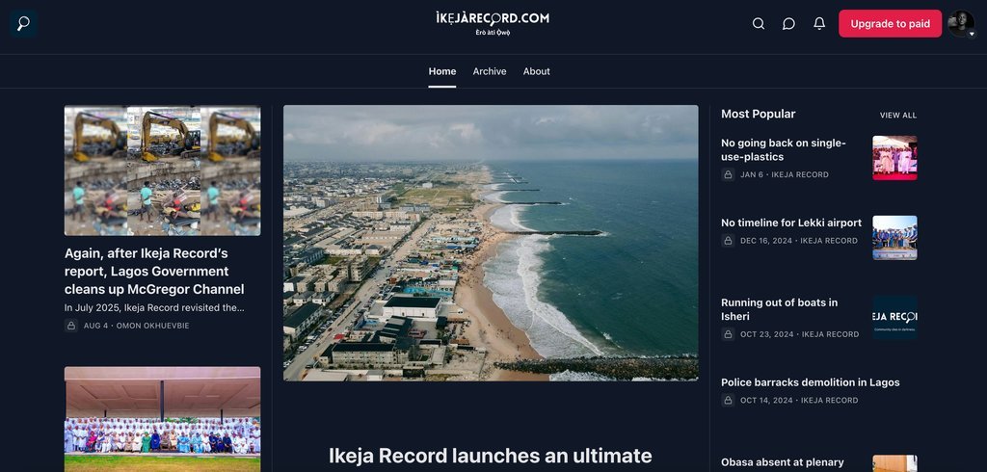The image size is (987, 472).
Task: Click the lock icon beside DEC 16, 2024
Action: pos(728,241)
